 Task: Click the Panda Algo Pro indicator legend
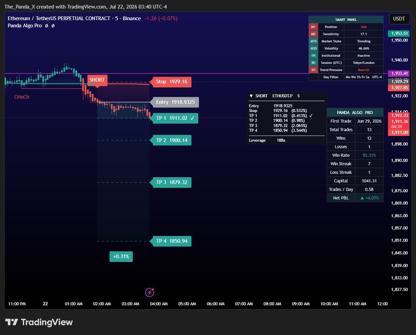pyautogui.click(x=25, y=26)
